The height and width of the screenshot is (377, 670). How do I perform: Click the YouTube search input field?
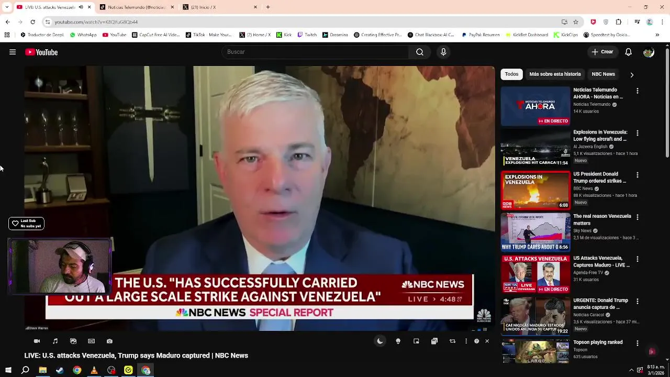click(316, 52)
